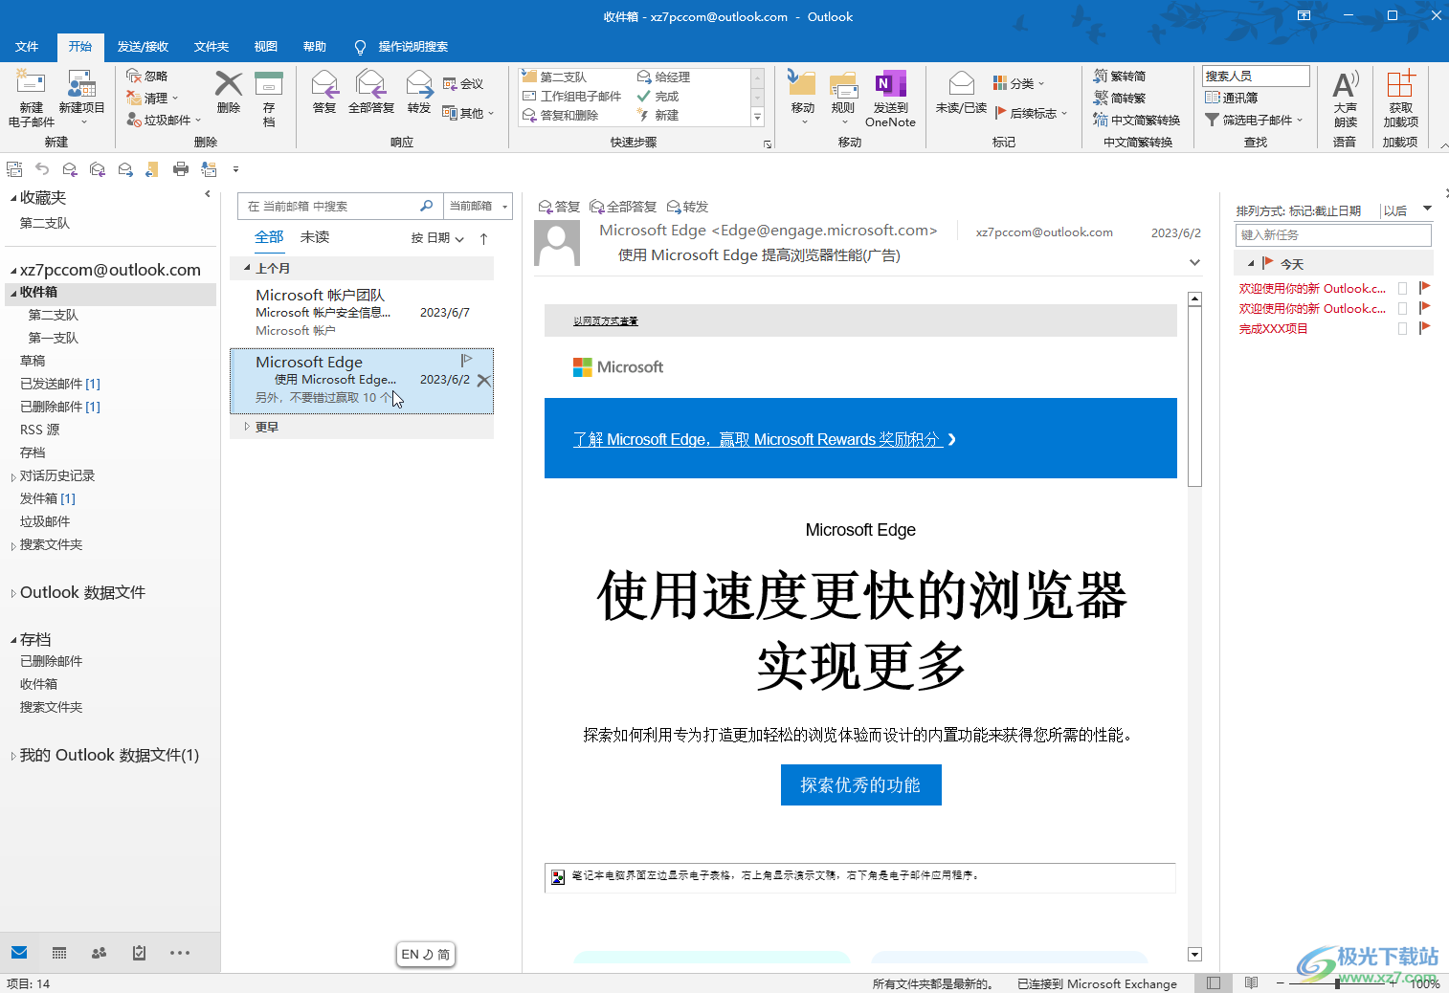Open the 当前邮箱 search scope dropdown
Image resolution: width=1449 pixels, height=993 pixels.
pos(479,206)
